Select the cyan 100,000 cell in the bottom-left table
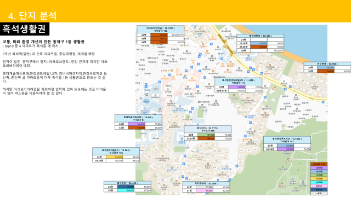The height and width of the screenshot is (197, 351). 126,190
